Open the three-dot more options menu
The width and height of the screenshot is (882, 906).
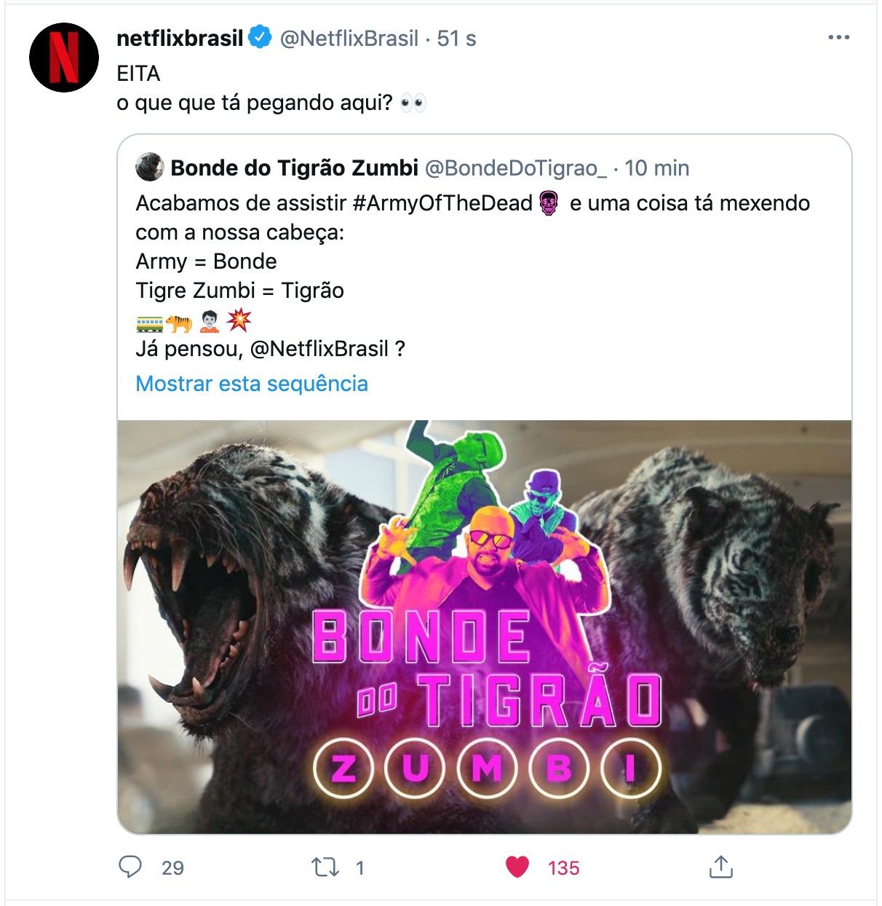coord(838,38)
